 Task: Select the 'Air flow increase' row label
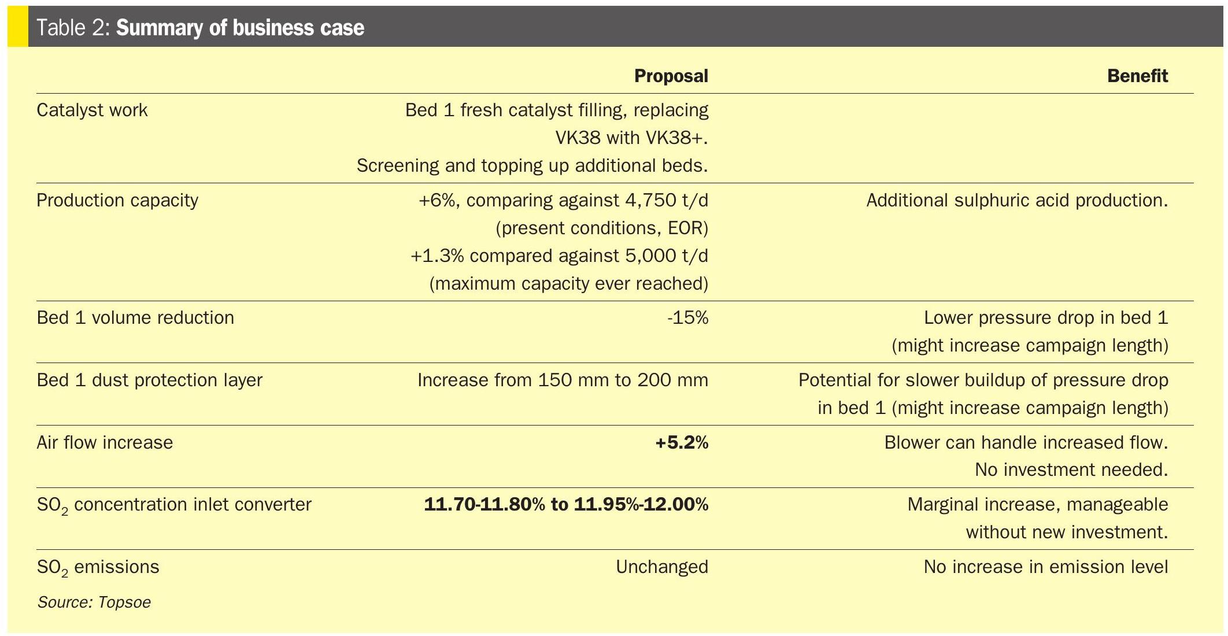coord(105,442)
